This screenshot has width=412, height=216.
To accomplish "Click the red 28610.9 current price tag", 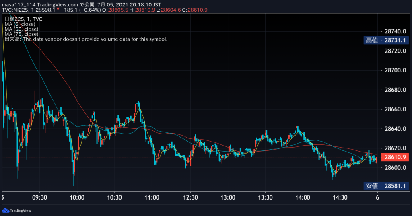I will click(395, 157).
